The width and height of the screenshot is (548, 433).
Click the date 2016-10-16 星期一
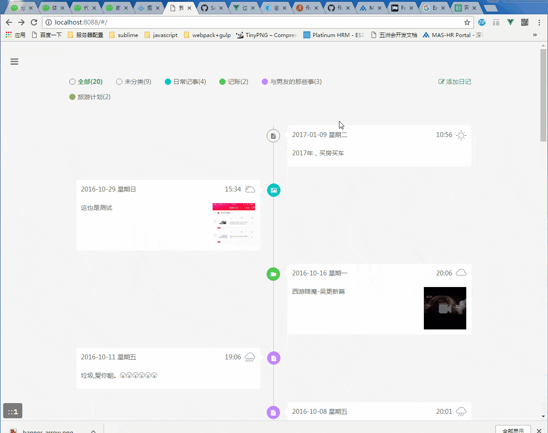[320, 273]
